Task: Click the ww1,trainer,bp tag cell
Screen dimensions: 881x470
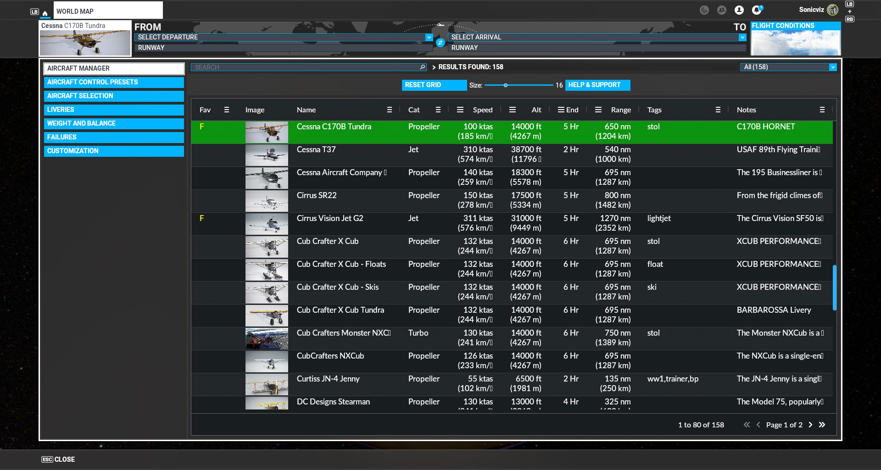Action: tap(673, 379)
